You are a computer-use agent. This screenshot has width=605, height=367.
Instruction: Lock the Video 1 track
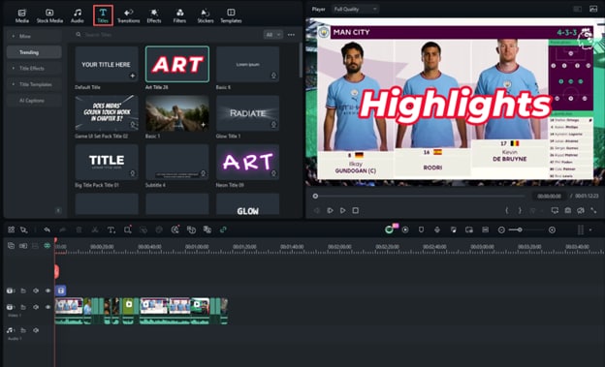[23, 307]
